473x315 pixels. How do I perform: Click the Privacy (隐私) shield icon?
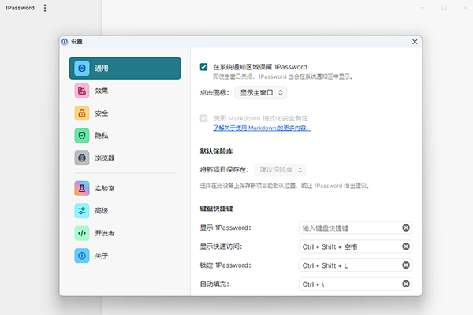(82, 135)
